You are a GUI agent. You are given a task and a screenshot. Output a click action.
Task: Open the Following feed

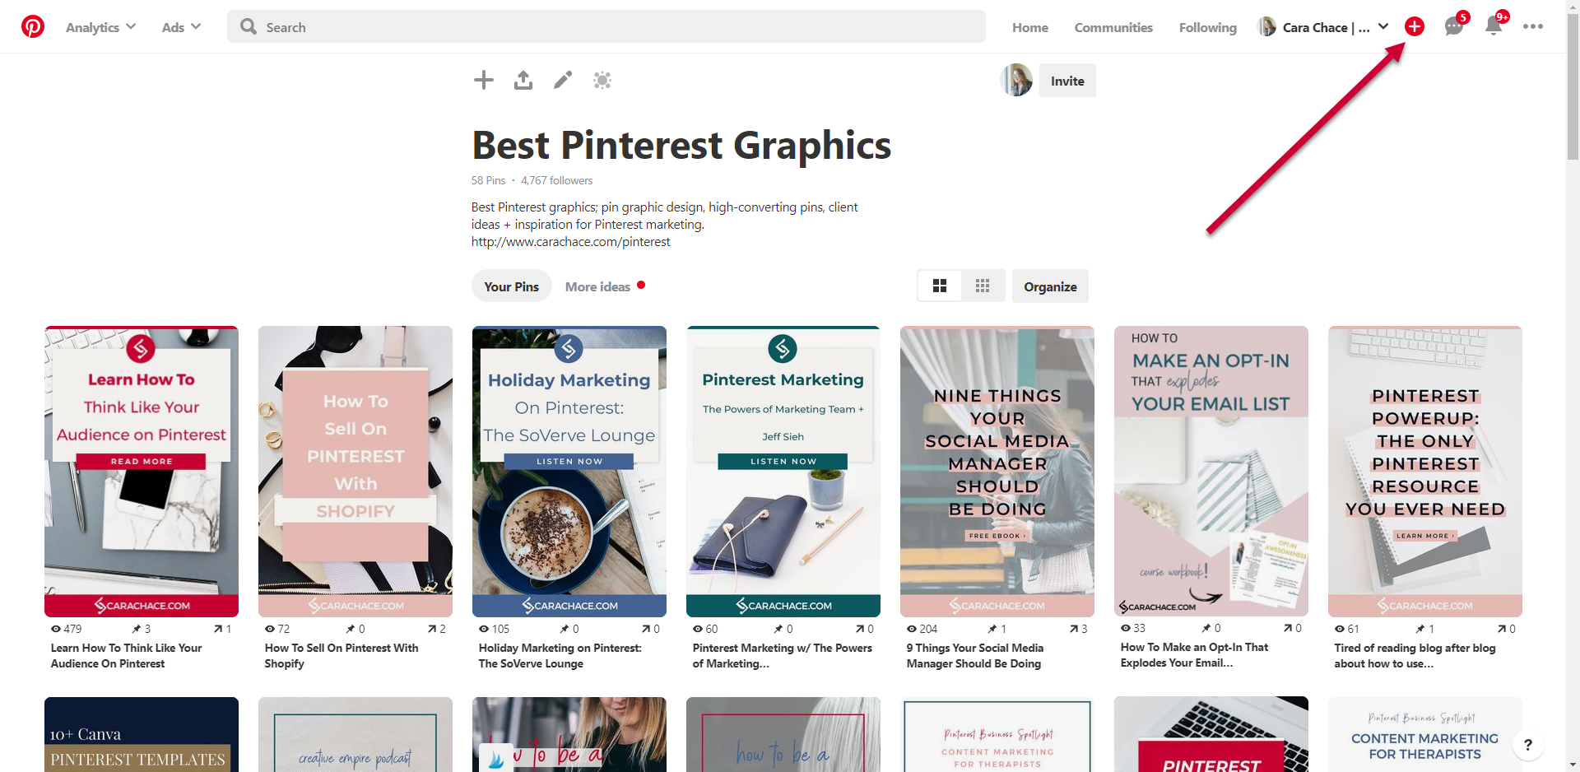point(1207,27)
